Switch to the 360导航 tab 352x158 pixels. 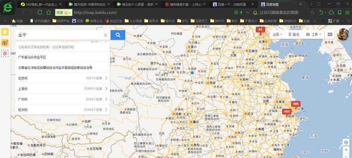click(41, 4)
